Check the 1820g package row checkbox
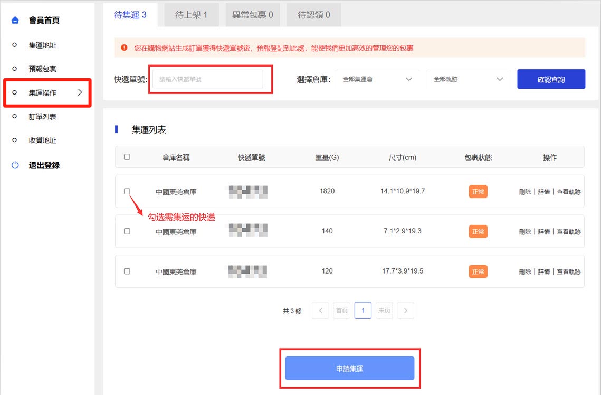This screenshot has width=601, height=395. click(x=127, y=191)
